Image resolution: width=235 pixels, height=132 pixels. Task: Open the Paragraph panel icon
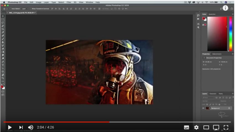coord(198,27)
